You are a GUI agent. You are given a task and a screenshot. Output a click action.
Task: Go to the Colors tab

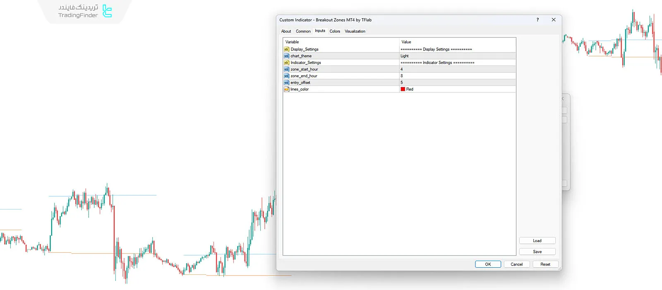(x=335, y=31)
